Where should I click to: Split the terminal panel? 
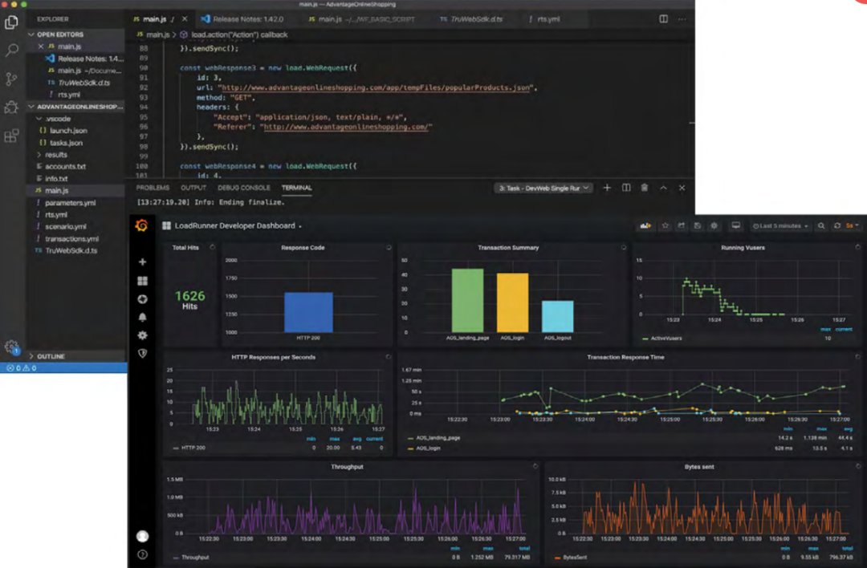click(626, 188)
